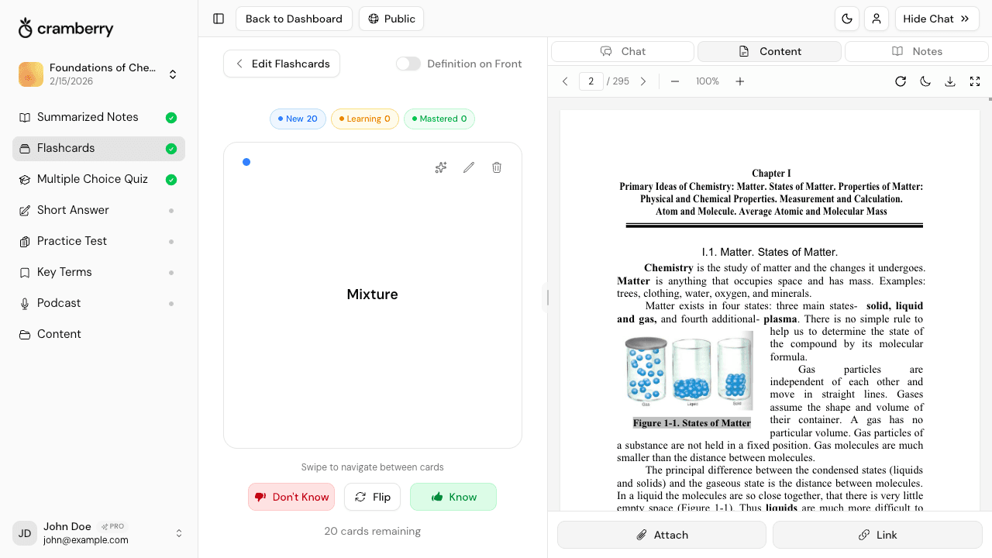Click the AI sparkle icon on the flashcard
992x558 pixels.
coord(440,167)
